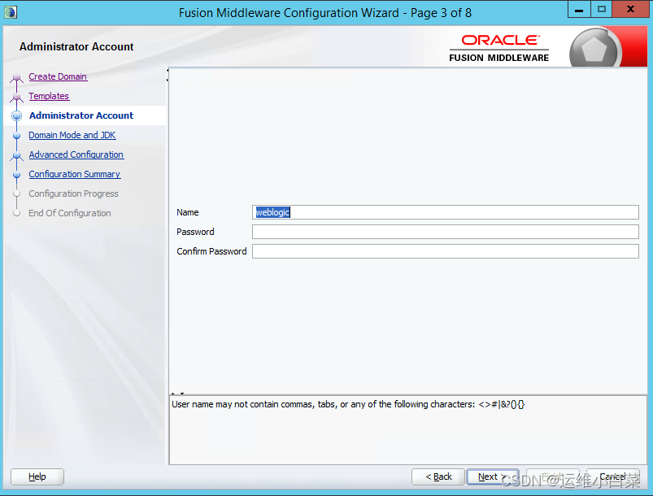
Task: Open the Advanced Configuration step
Action: 76,154
